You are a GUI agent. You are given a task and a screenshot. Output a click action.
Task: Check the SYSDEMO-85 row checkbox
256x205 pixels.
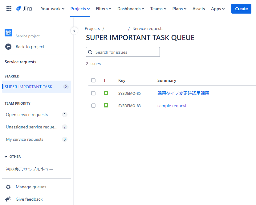click(93, 93)
